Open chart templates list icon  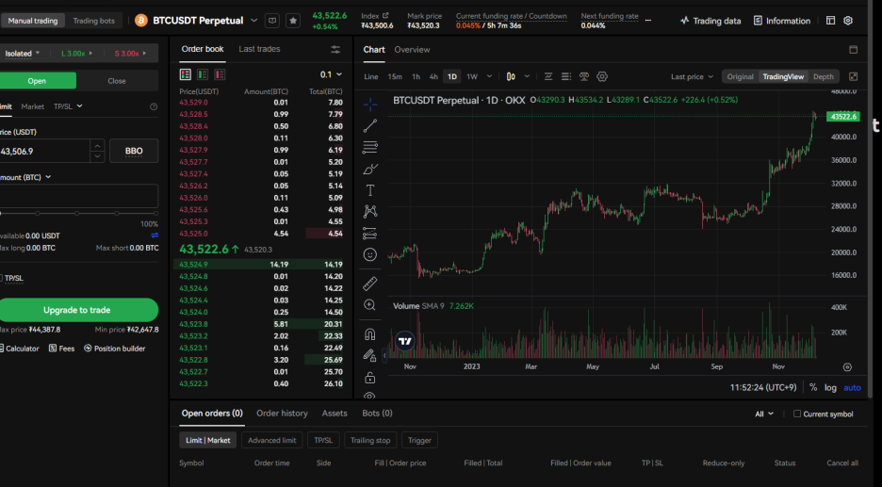coord(566,76)
